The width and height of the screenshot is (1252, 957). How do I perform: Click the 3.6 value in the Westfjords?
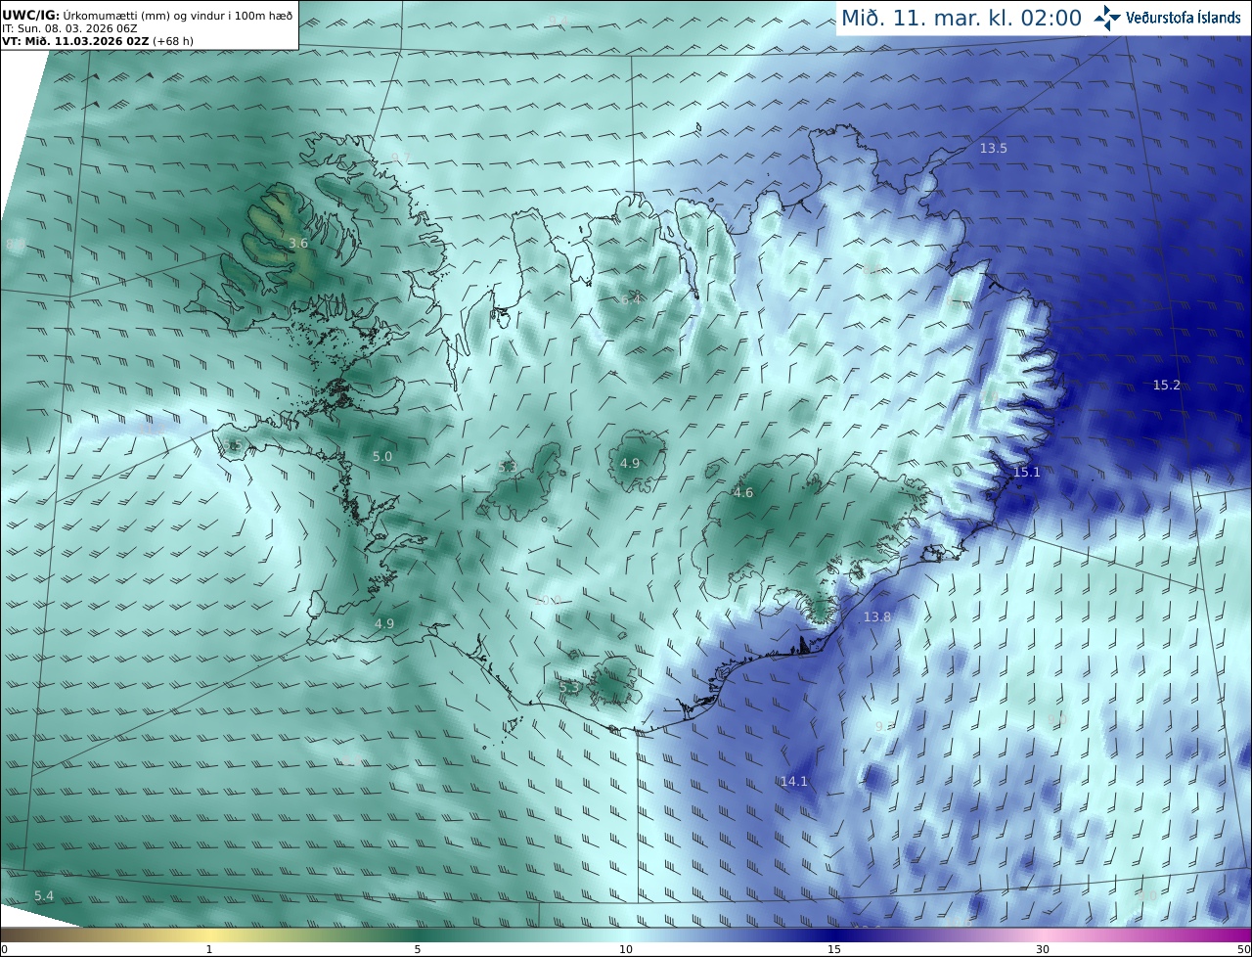click(x=298, y=243)
